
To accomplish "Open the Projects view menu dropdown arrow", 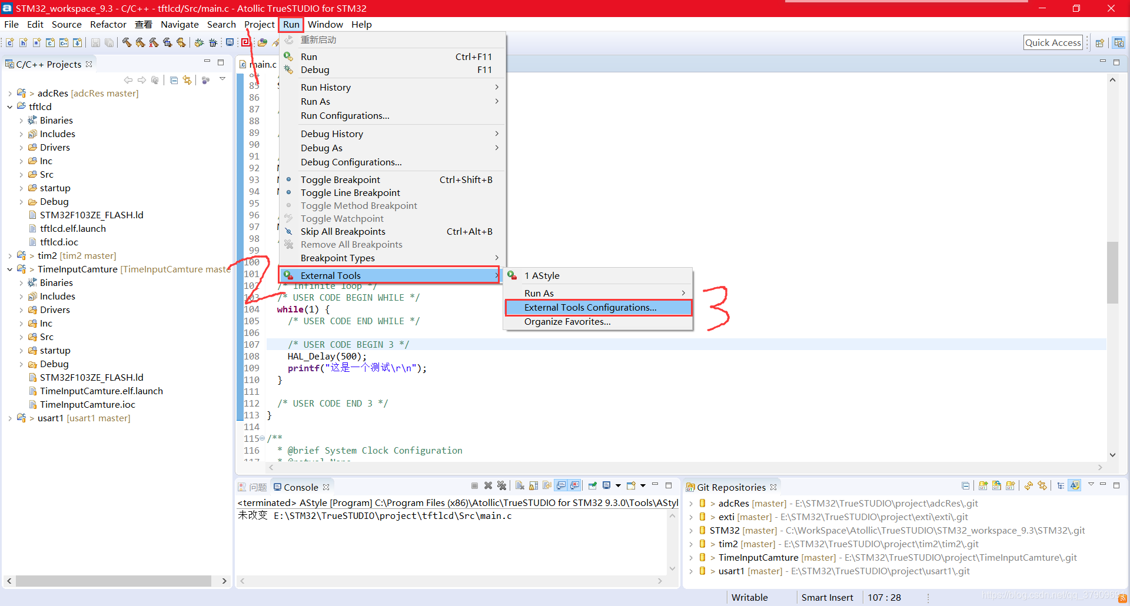I will [x=222, y=79].
